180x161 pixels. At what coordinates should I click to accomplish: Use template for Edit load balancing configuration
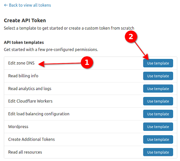[x=158, y=114]
